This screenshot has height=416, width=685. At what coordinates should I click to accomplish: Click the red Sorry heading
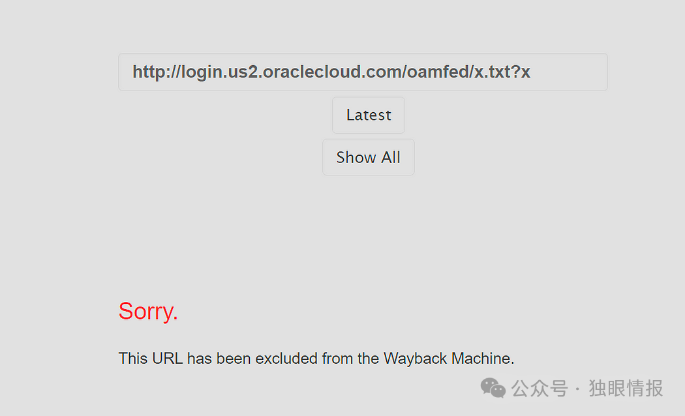147,312
